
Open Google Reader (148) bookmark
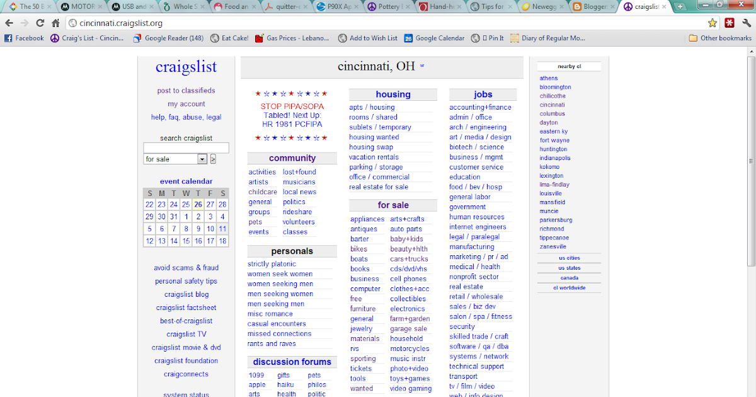(x=168, y=38)
